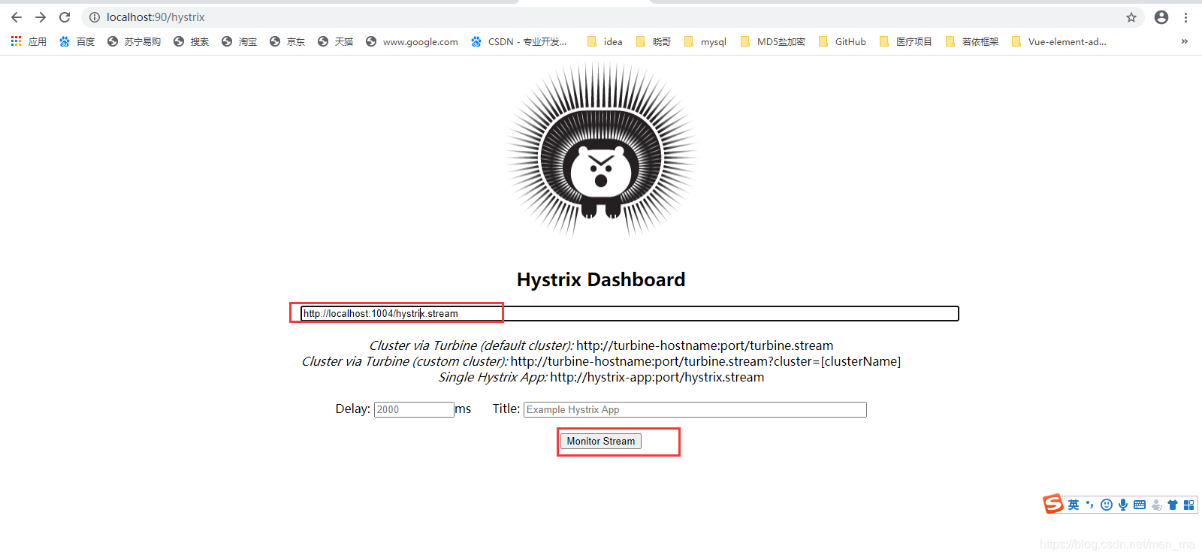
Task: Click the Hystrix Dashboard heading
Action: [x=601, y=279]
